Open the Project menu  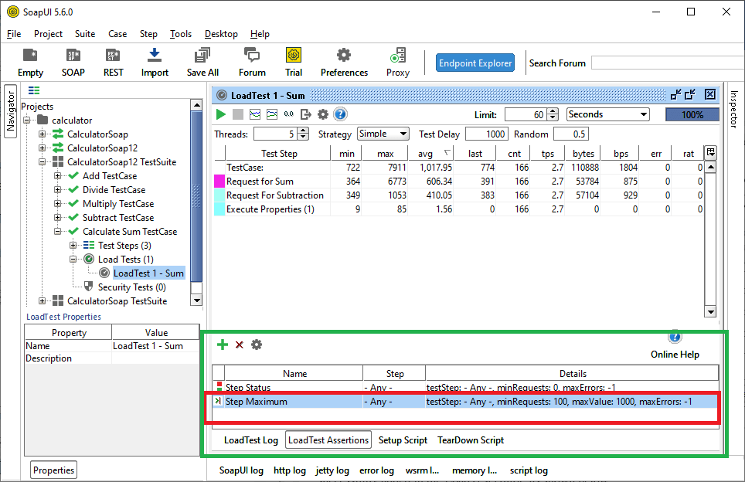tap(48, 34)
